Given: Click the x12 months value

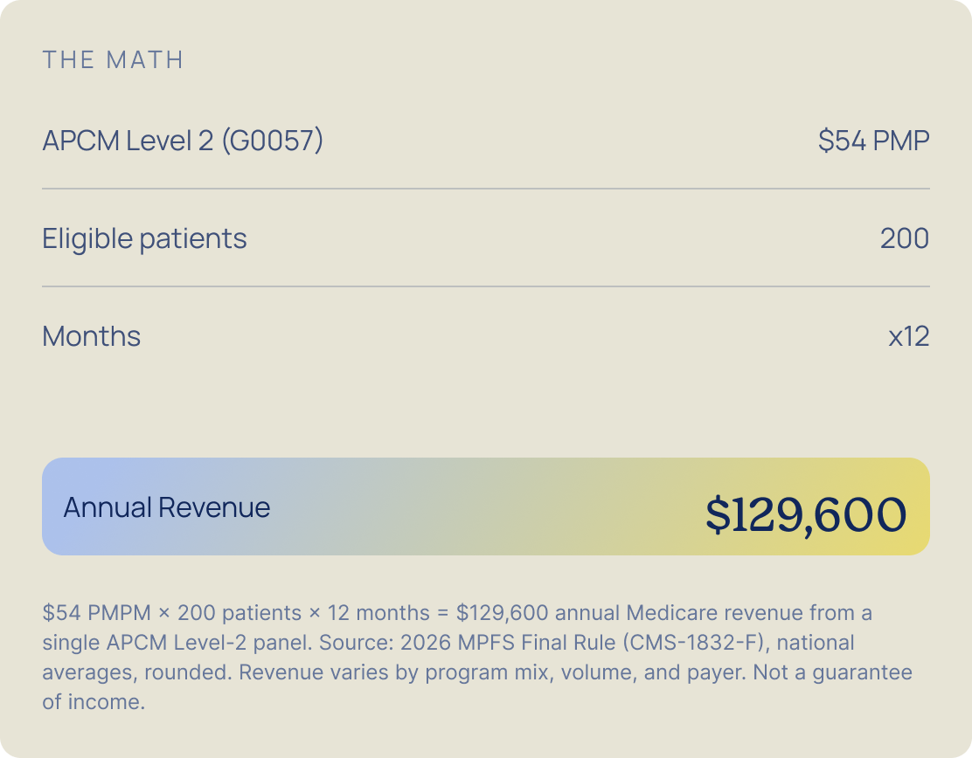Looking at the screenshot, I should pyautogui.click(x=909, y=336).
